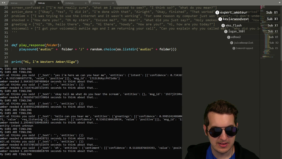Image resolution: width=282 pixels, height=159 pixels.
Task: Click line number 25 in gutter
Action: [6, 8]
